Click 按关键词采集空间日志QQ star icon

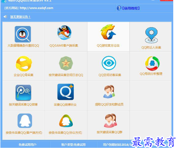tap(66, 64)
